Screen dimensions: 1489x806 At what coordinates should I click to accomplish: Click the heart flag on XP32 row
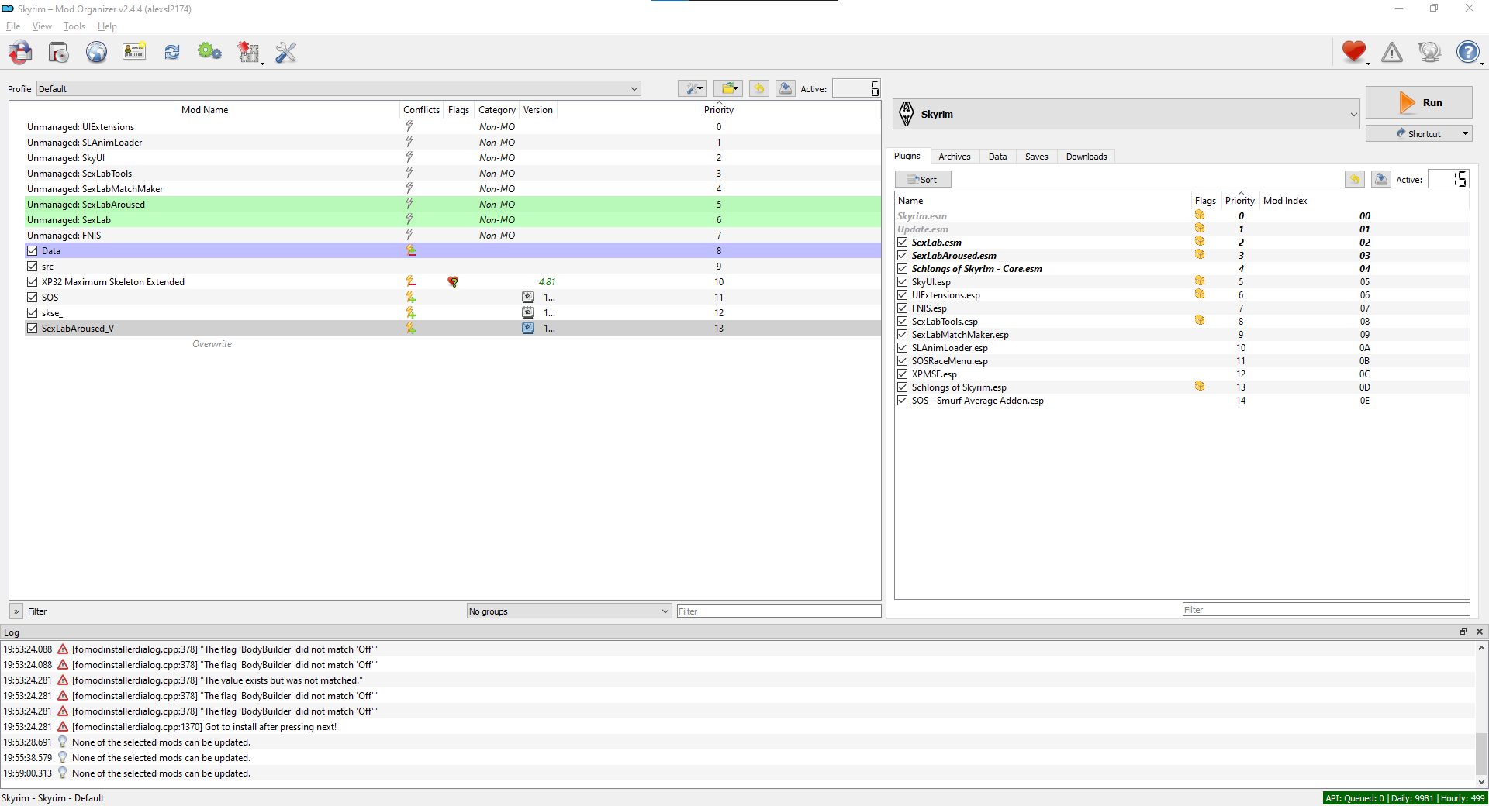tap(453, 282)
